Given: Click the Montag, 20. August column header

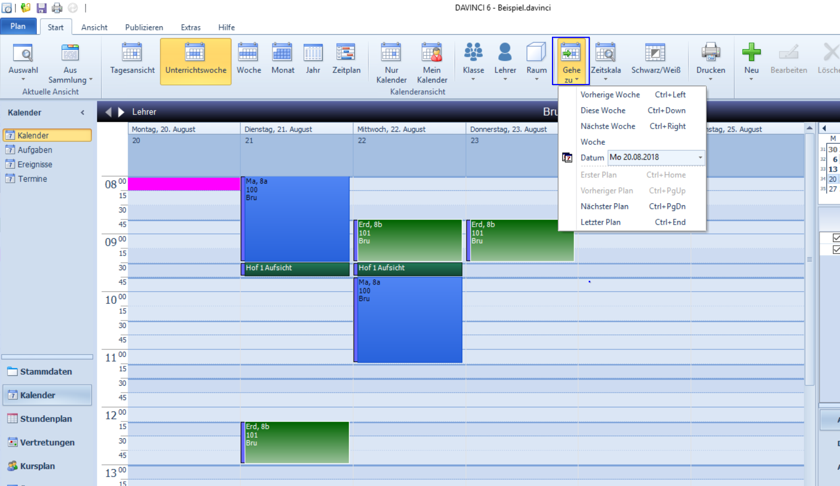Looking at the screenshot, I should 184,129.
